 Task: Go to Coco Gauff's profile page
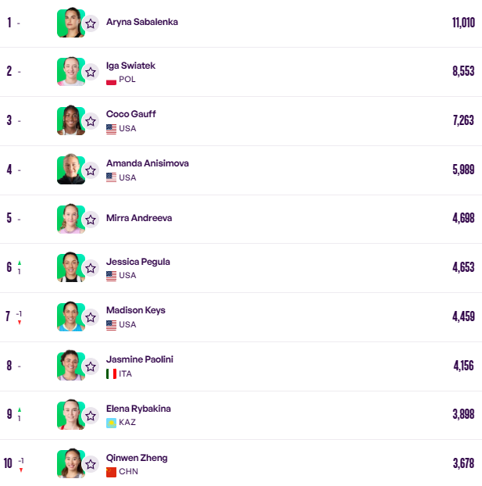coord(130,114)
